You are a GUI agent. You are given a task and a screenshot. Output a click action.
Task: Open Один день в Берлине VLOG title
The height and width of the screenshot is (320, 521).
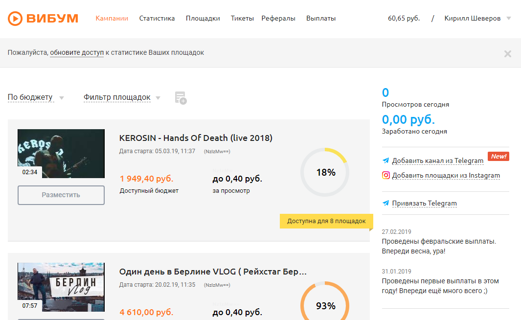[213, 272]
